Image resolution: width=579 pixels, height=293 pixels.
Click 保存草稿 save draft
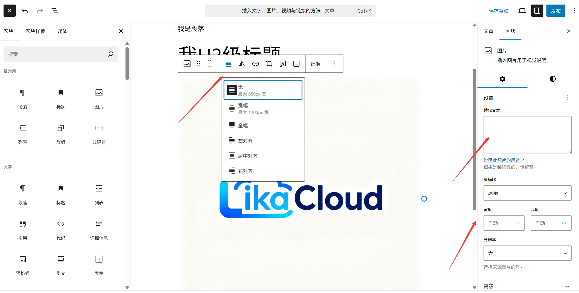click(499, 11)
